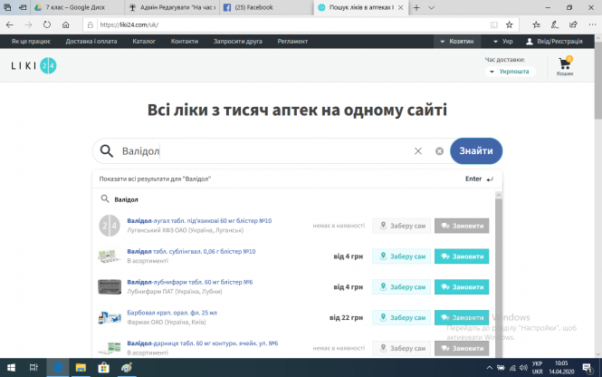Click Заберу сам for Валідол-лубнифарм
602x377 pixels.
(x=401, y=287)
